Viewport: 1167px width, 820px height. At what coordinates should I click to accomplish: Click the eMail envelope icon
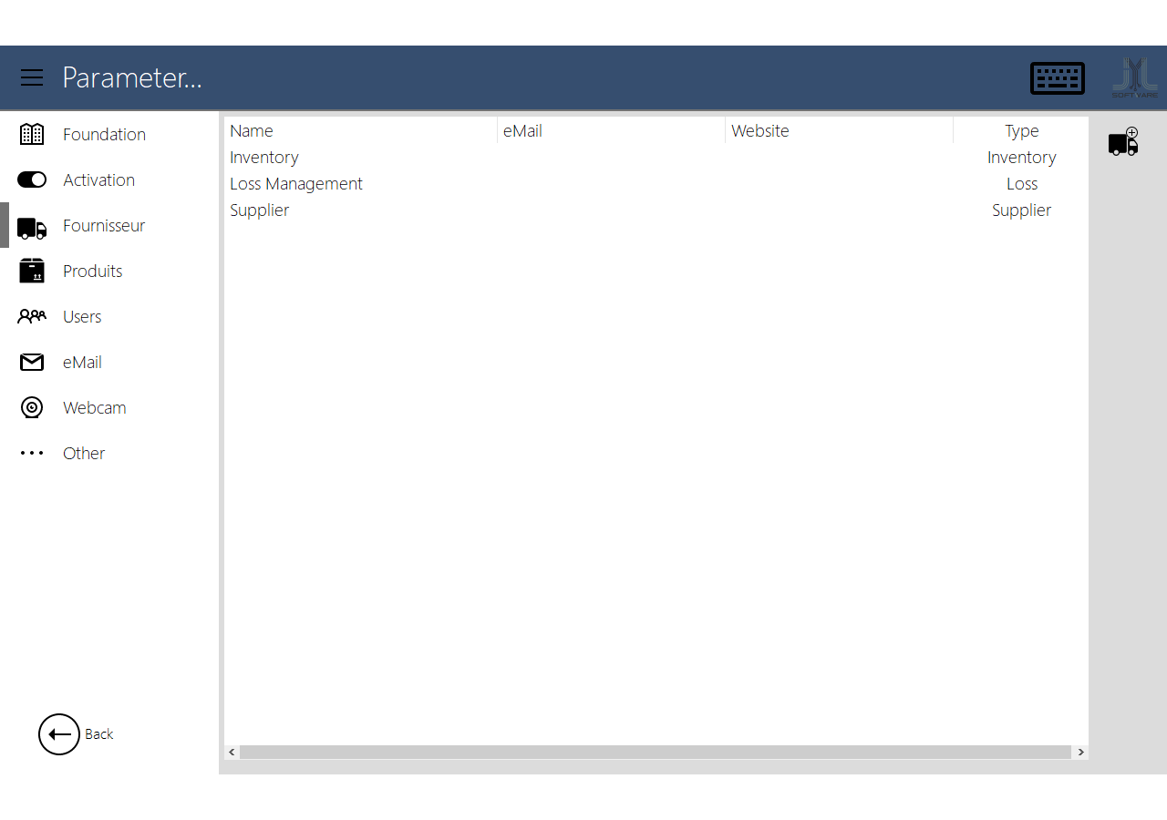pos(32,362)
